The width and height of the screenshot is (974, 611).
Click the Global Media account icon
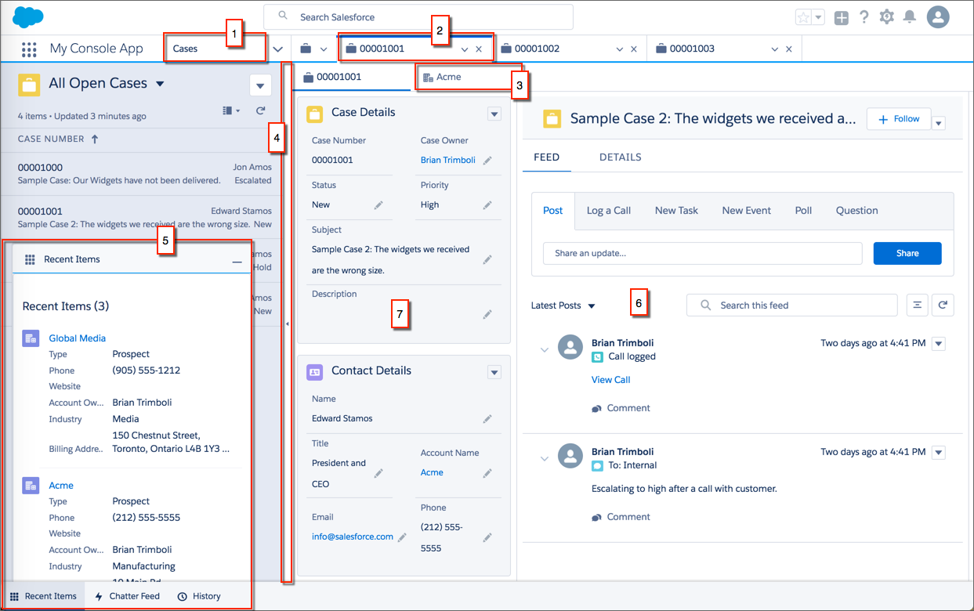[31, 338]
